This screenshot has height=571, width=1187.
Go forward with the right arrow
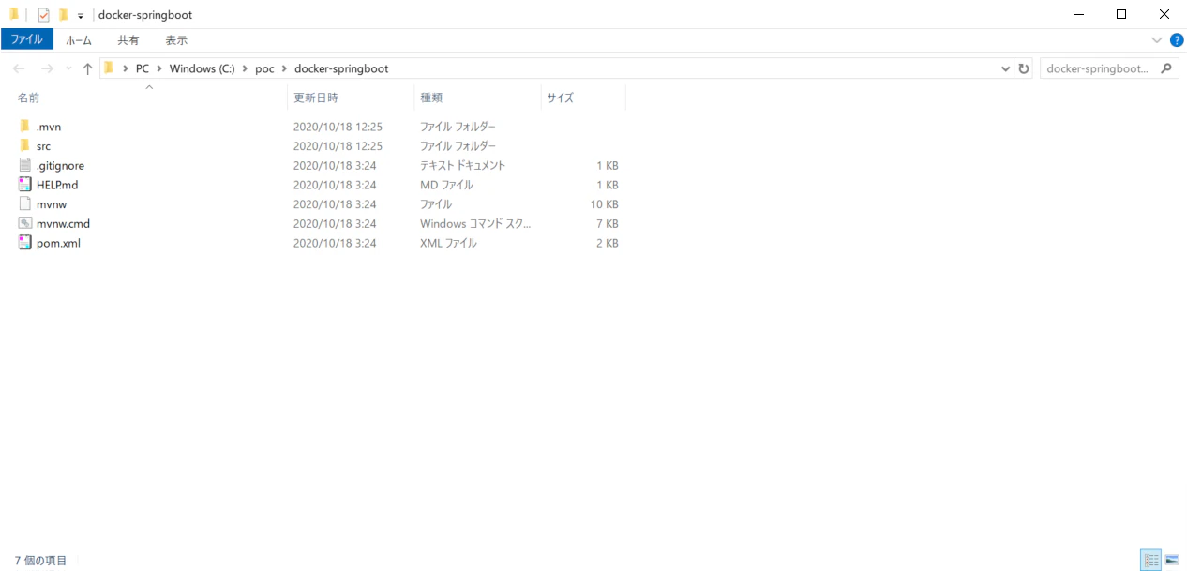47,68
